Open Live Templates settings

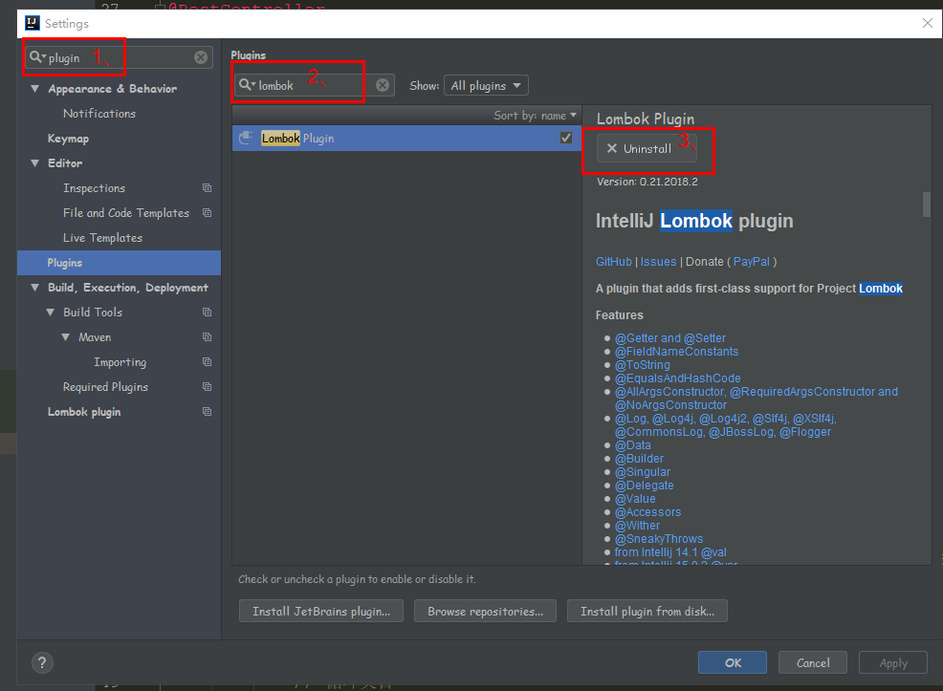(x=102, y=238)
